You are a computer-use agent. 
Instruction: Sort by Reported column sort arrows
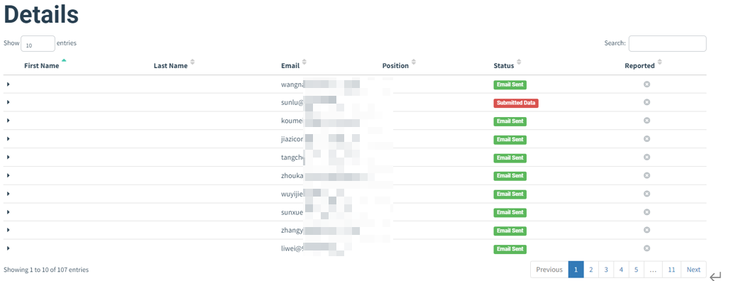pyautogui.click(x=659, y=62)
